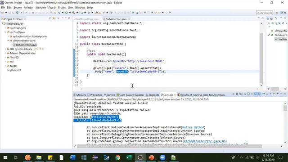Viewport: 288px width, 162px height.
Task: Open the File menu
Action: coord(3,8)
